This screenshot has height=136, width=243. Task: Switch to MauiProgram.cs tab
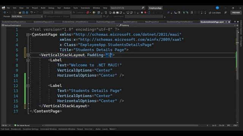pos(152,22)
